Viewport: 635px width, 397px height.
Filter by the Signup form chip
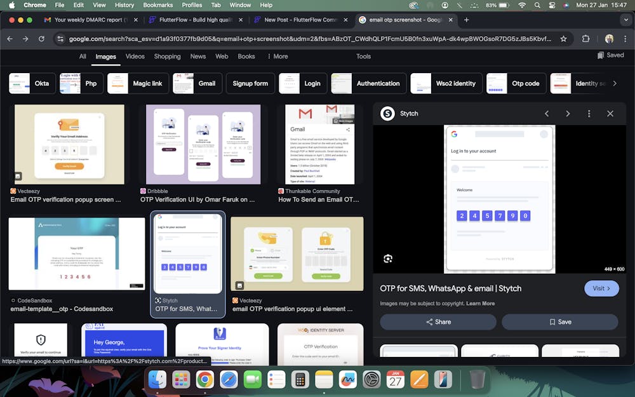(x=250, y=83)
